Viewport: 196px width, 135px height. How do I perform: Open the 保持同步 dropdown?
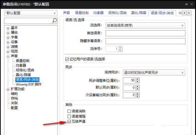[154, 72]
